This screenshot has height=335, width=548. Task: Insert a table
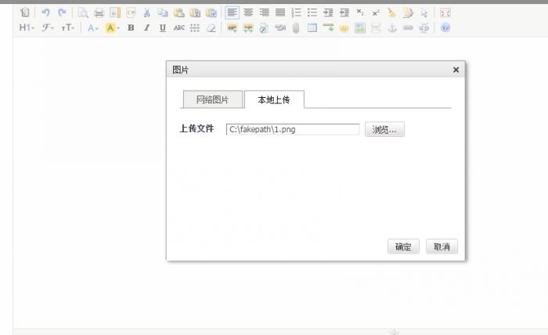(312, 27)
